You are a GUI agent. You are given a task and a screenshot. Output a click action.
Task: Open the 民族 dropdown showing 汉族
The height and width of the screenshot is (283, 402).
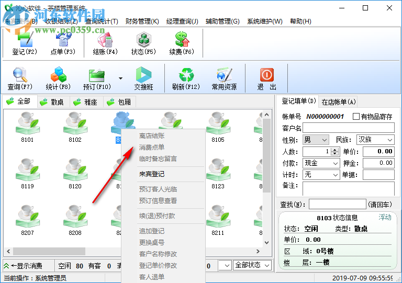click(375, 140)
